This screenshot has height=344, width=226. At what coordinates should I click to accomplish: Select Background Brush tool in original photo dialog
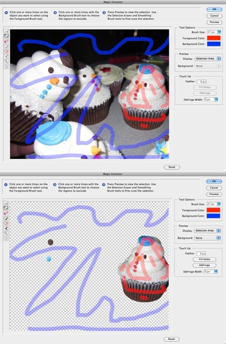pos(6,36)
